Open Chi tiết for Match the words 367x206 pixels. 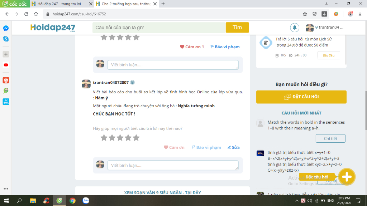pos(330,138)
